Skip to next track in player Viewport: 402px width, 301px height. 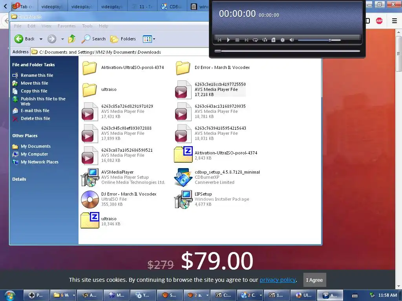(247, 40)
